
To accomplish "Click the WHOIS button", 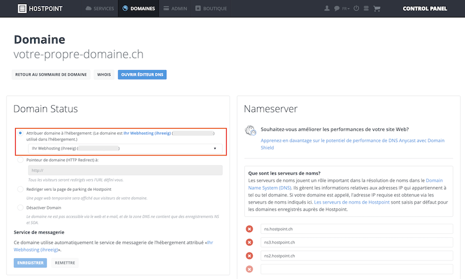I will tap(104, 75).
